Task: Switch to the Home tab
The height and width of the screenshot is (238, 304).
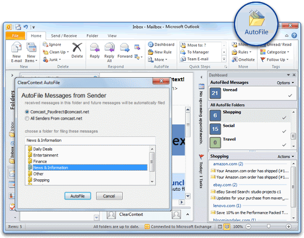Action: [36, 36]
